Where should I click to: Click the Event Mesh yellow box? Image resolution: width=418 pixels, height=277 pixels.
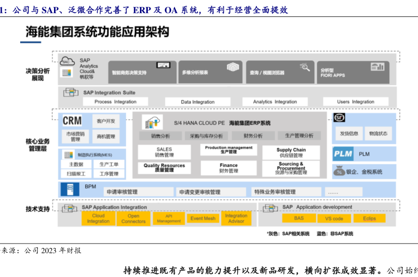tap(203, 218)
